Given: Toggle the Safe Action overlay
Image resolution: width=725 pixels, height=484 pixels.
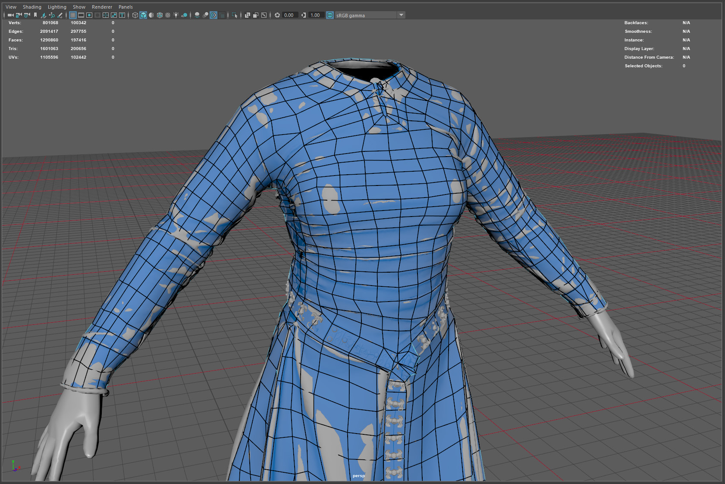Looking at the screenshot, I should pos(114,15).
